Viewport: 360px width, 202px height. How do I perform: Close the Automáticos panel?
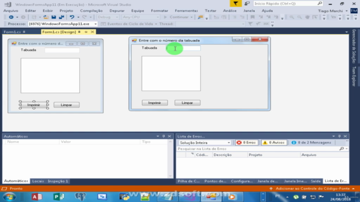[x=169, y=136]
